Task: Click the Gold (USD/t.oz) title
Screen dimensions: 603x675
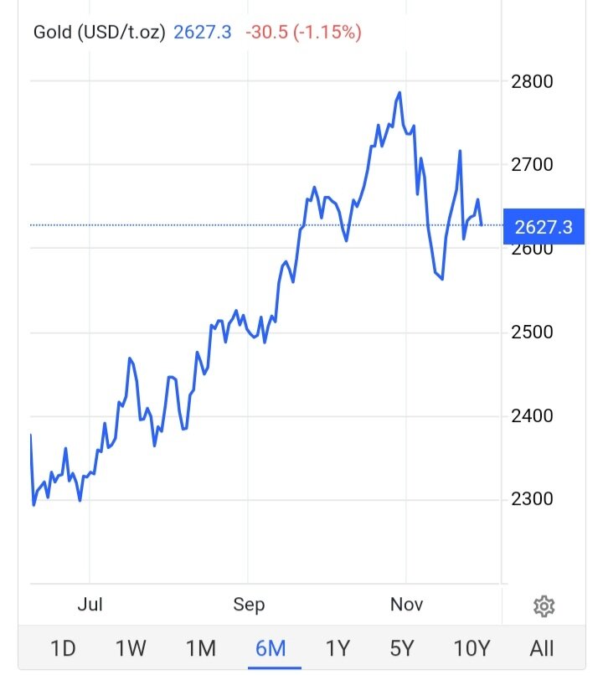Action: pyautogui.click(x=99, y=33)
